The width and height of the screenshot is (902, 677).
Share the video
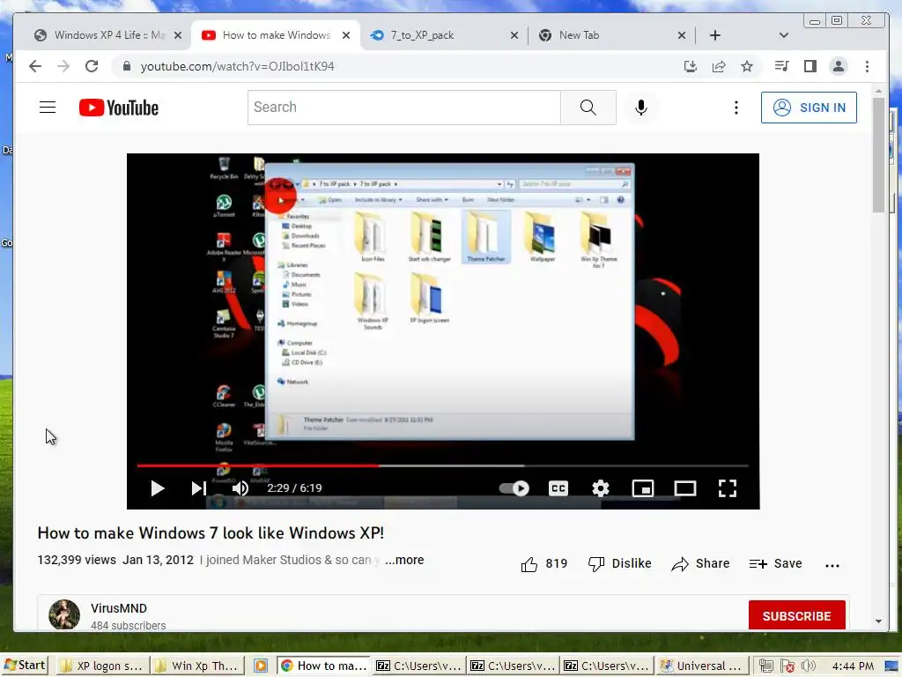[x=700, y=563]
